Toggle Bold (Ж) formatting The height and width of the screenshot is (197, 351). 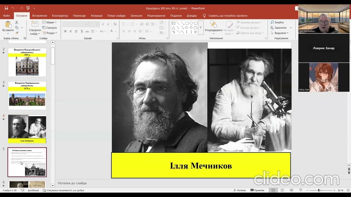point(65,31)
